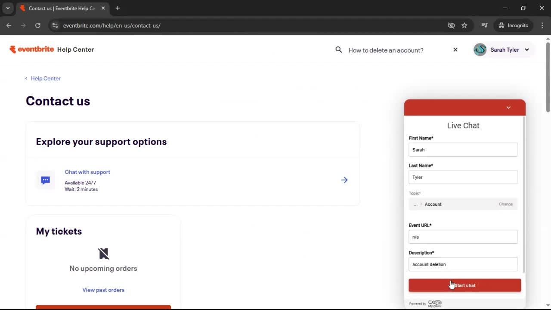Screen dimensions: 551x310
Task: Click the chat bubble support icon
Action: pyautogui.click(x=45, y=180)
